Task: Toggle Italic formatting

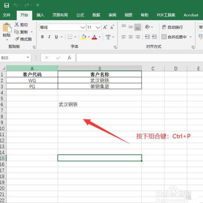Action: [x=50, y=37]
